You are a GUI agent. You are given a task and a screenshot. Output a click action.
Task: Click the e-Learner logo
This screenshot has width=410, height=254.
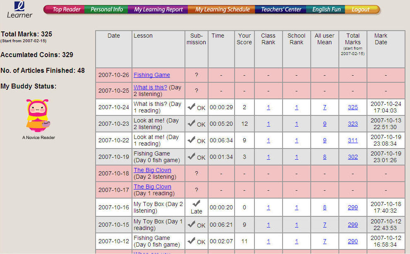click(19, 10)
